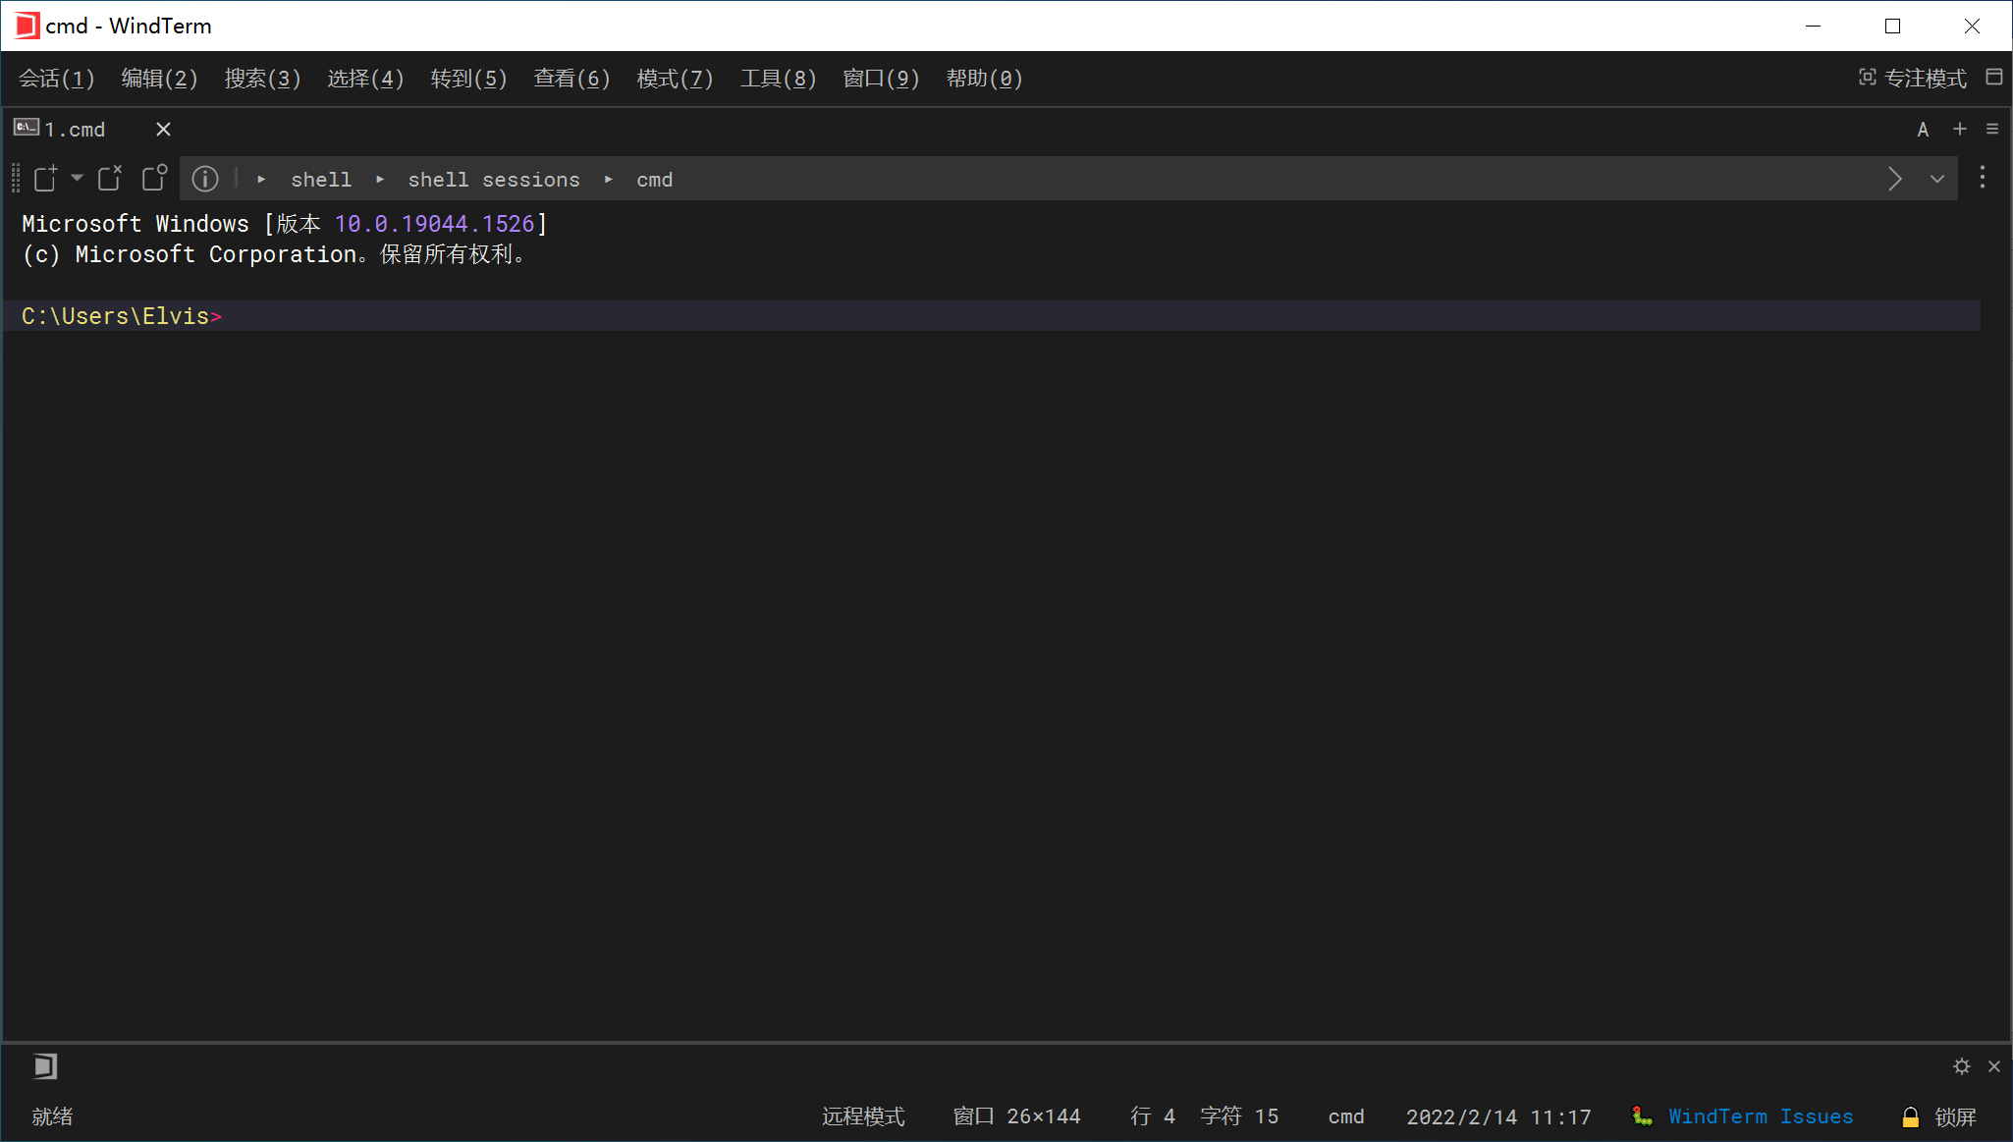
Task: Open the WindTerm Issues link
Action: [x=1760, y=1116]
